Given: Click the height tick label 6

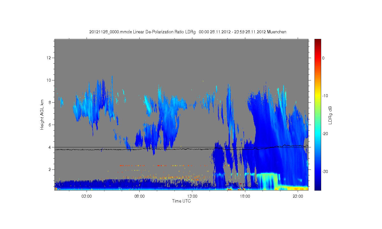Looking at the screenshot, I should pyautogui.click(x=50, y=125).
